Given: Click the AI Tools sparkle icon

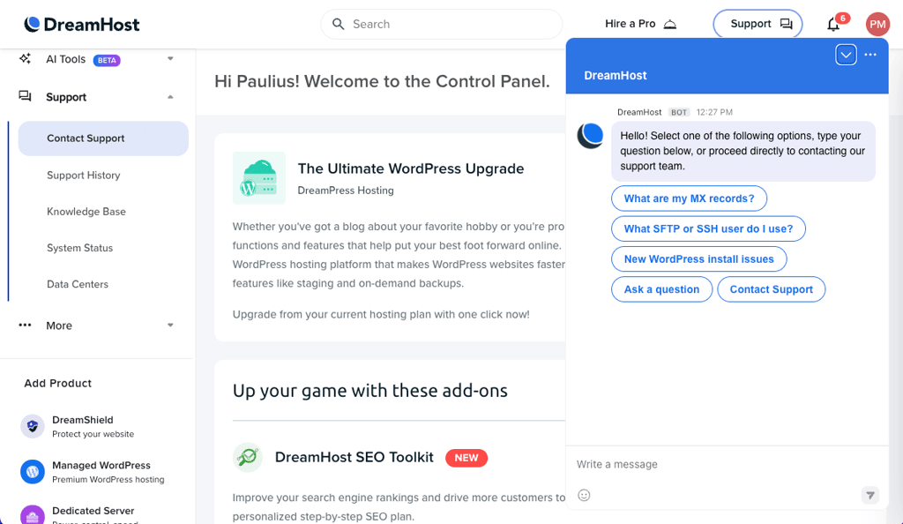Looking at the screenshot, I should pyautogui.click(x=25, y=59).
